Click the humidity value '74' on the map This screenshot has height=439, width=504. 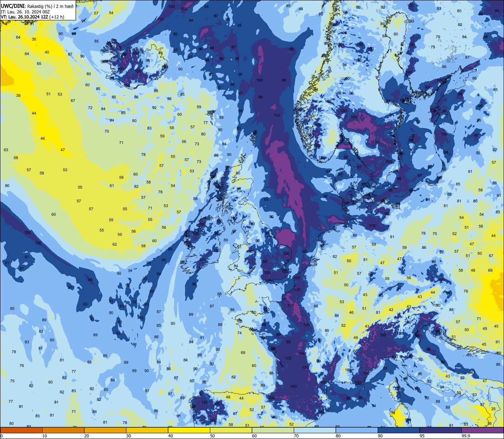[239, 333]
